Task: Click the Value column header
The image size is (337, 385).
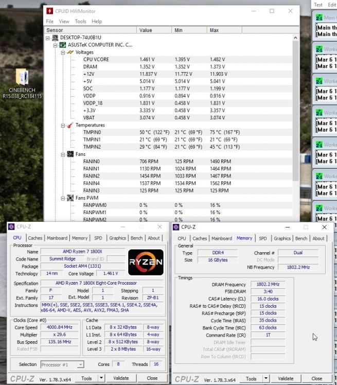Action: [x=154, y=30]
